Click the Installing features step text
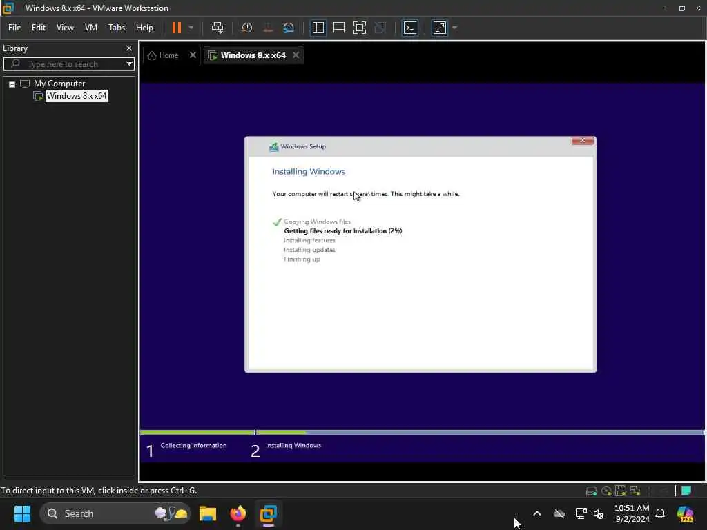This screenshot has height=530, width=707. coord(309,240)
